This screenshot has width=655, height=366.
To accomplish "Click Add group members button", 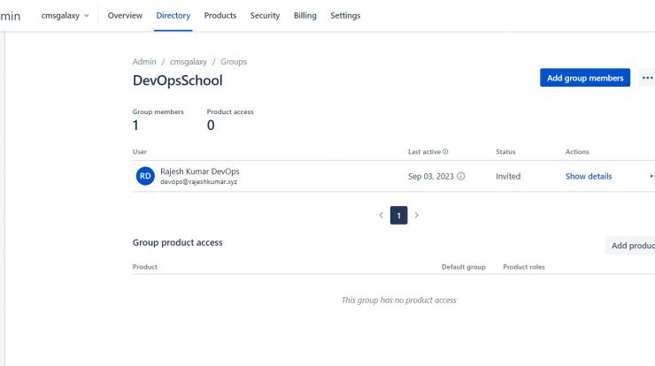I will [585, 78].
